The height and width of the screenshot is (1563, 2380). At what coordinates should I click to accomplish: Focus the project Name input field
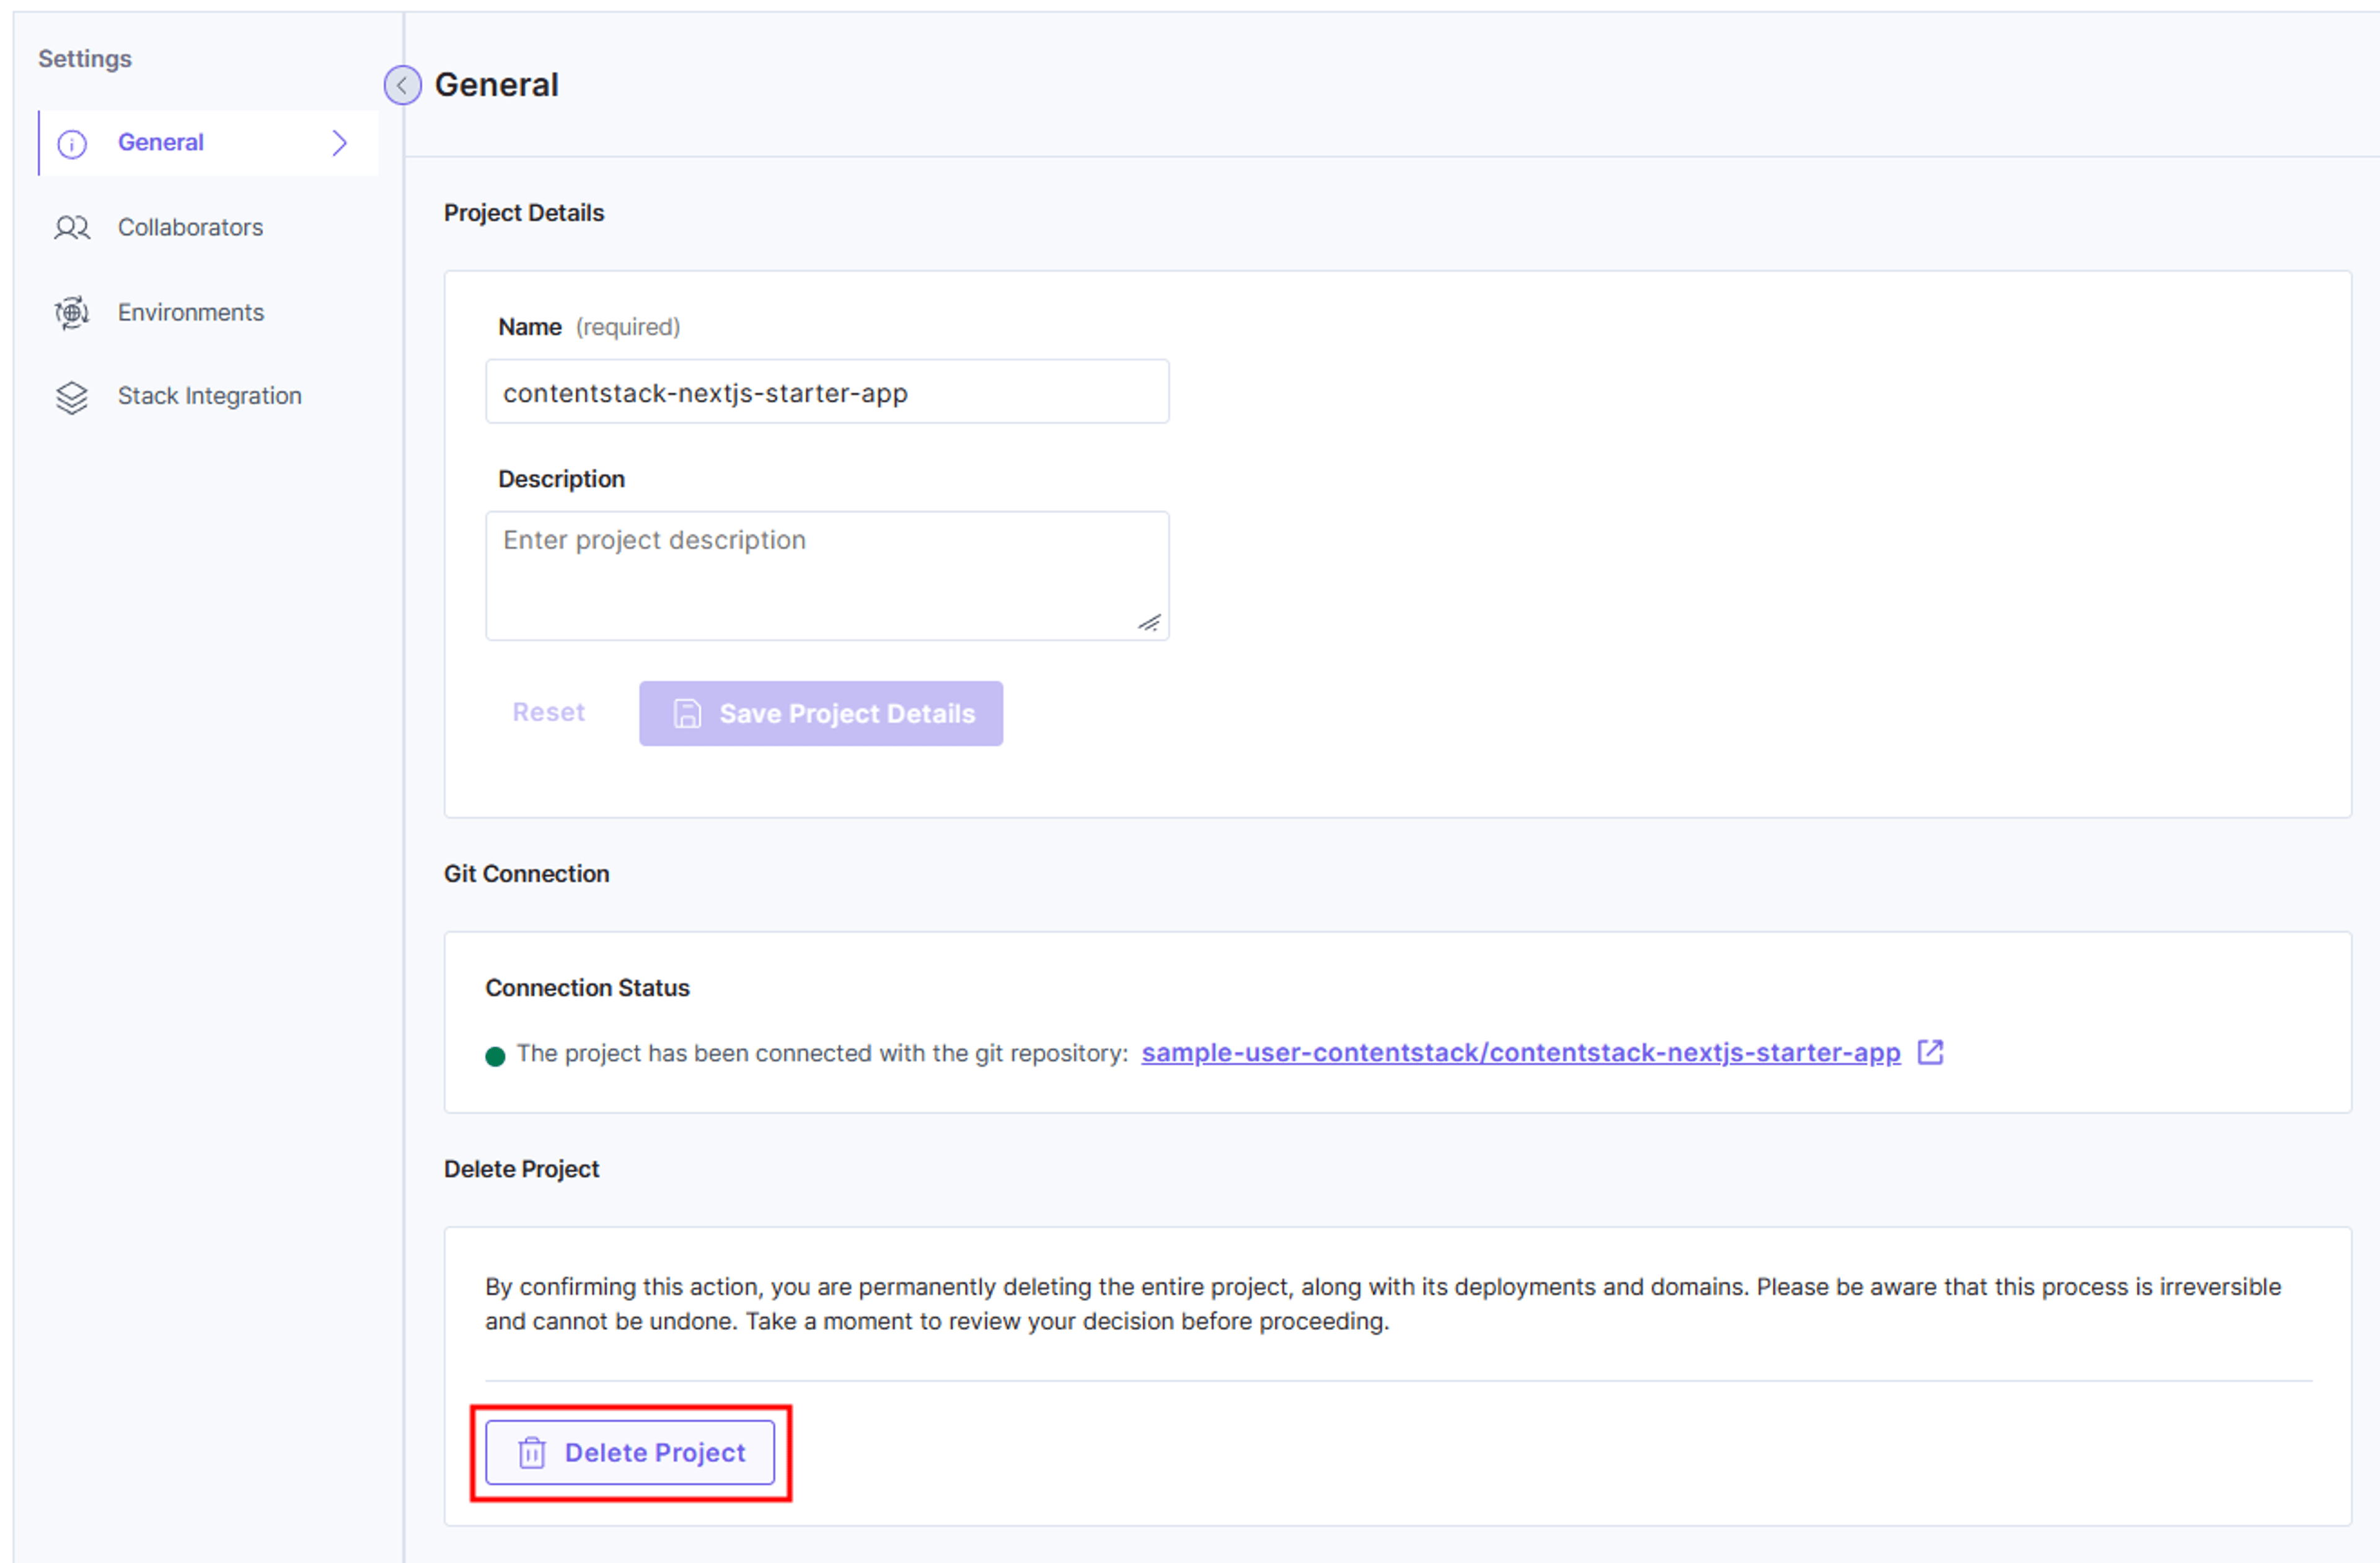click(x=827, y=391)
